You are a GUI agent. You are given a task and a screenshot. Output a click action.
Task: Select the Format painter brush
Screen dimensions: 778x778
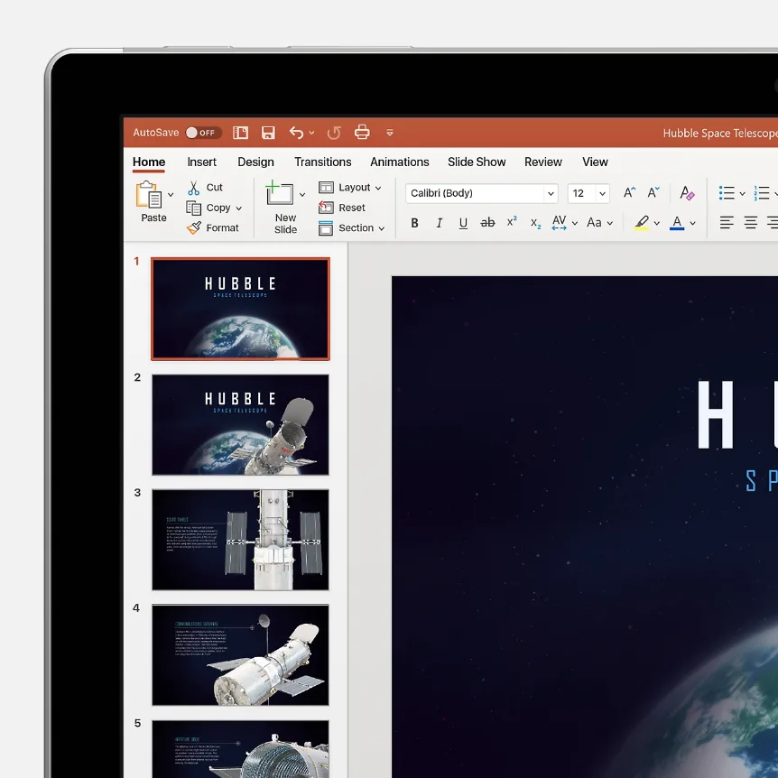click(x=194, y=228)
